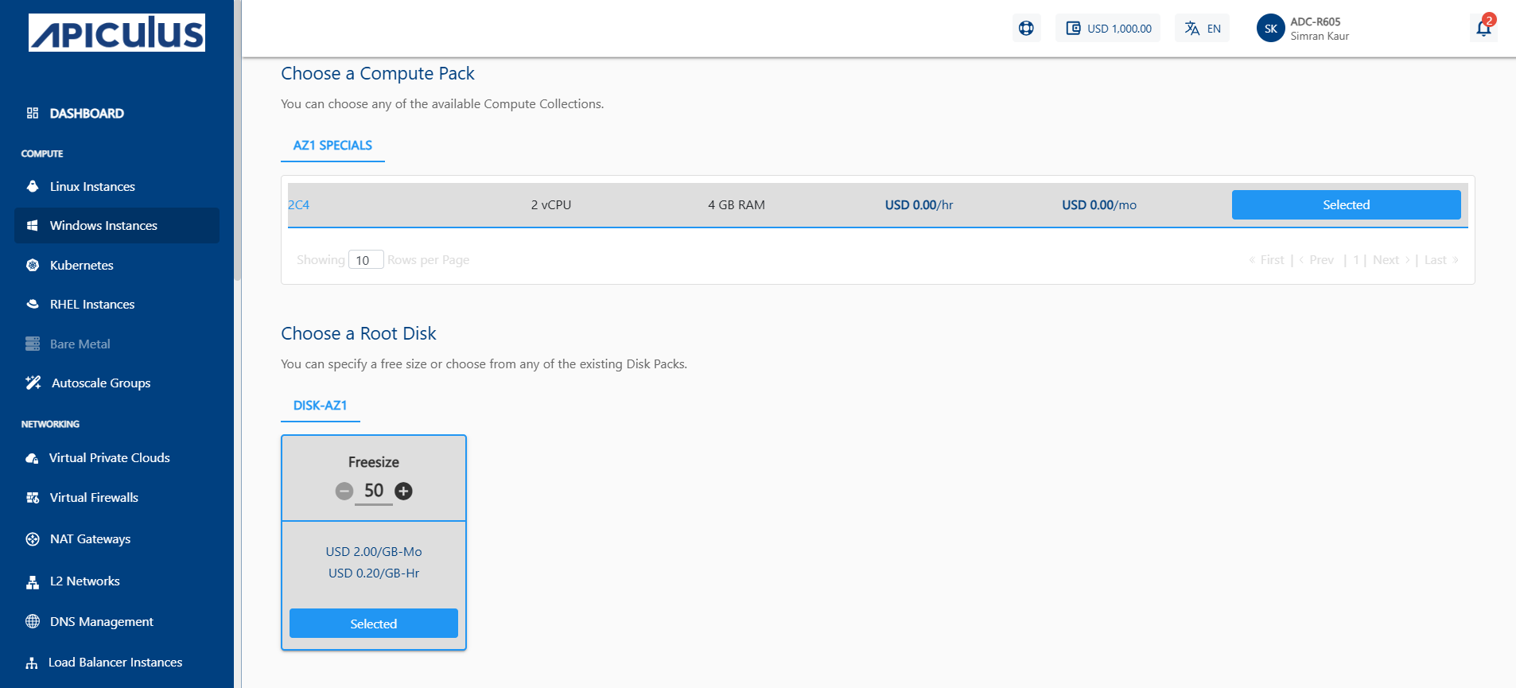The image size is (1516, 688).
Task: Click the 2C4 compute pack link
Action: (298, 204)
